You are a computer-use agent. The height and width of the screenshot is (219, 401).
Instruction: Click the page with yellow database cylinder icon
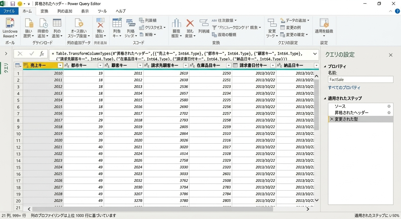point(29,23)
